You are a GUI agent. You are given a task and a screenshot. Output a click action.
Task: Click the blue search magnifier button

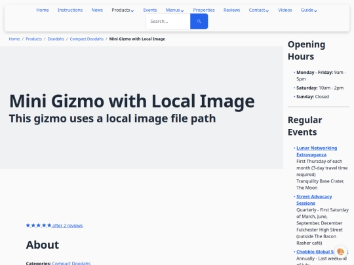click(199, 21)
